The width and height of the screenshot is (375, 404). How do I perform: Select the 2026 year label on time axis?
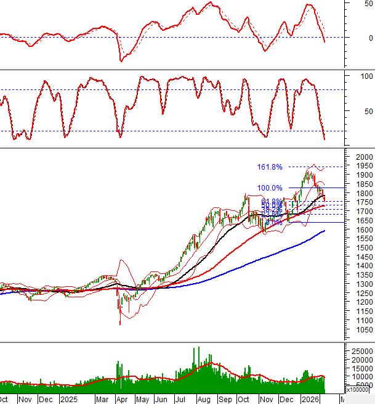(x=304, y=399)
